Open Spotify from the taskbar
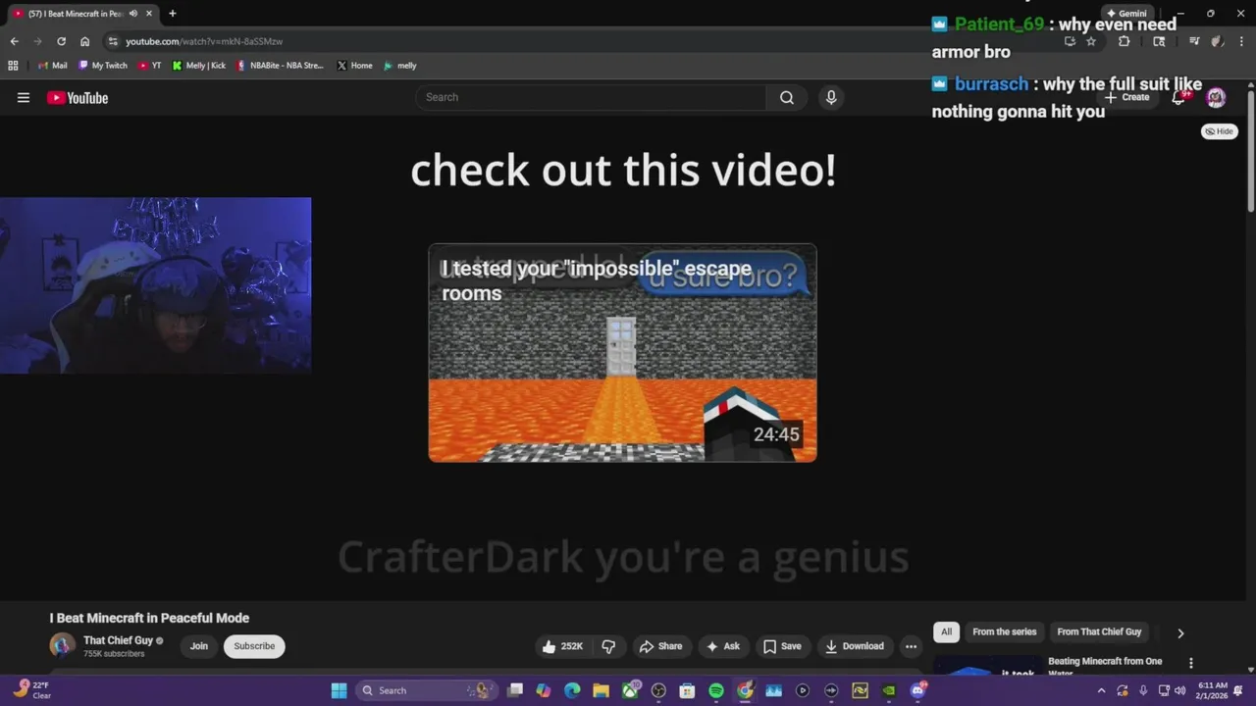Image resolution: width=1256 pixels, height=706 pixels. pos(716,690)
